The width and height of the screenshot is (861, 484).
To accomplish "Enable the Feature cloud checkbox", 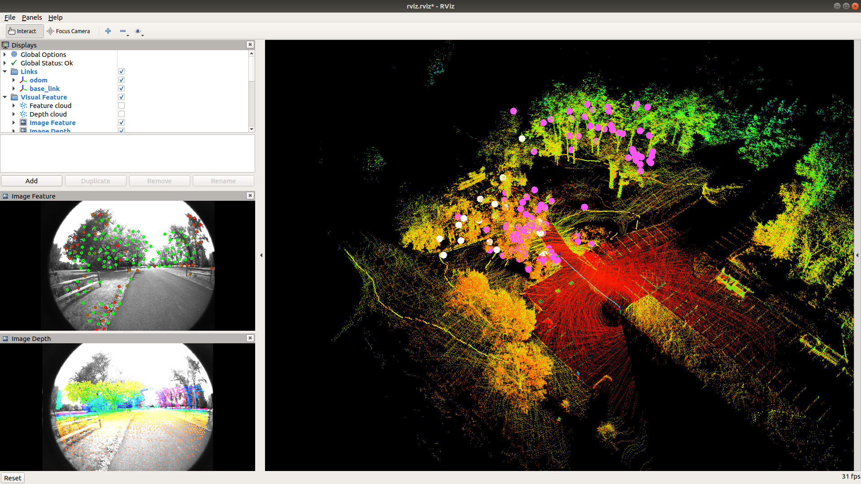I will 121,106.
